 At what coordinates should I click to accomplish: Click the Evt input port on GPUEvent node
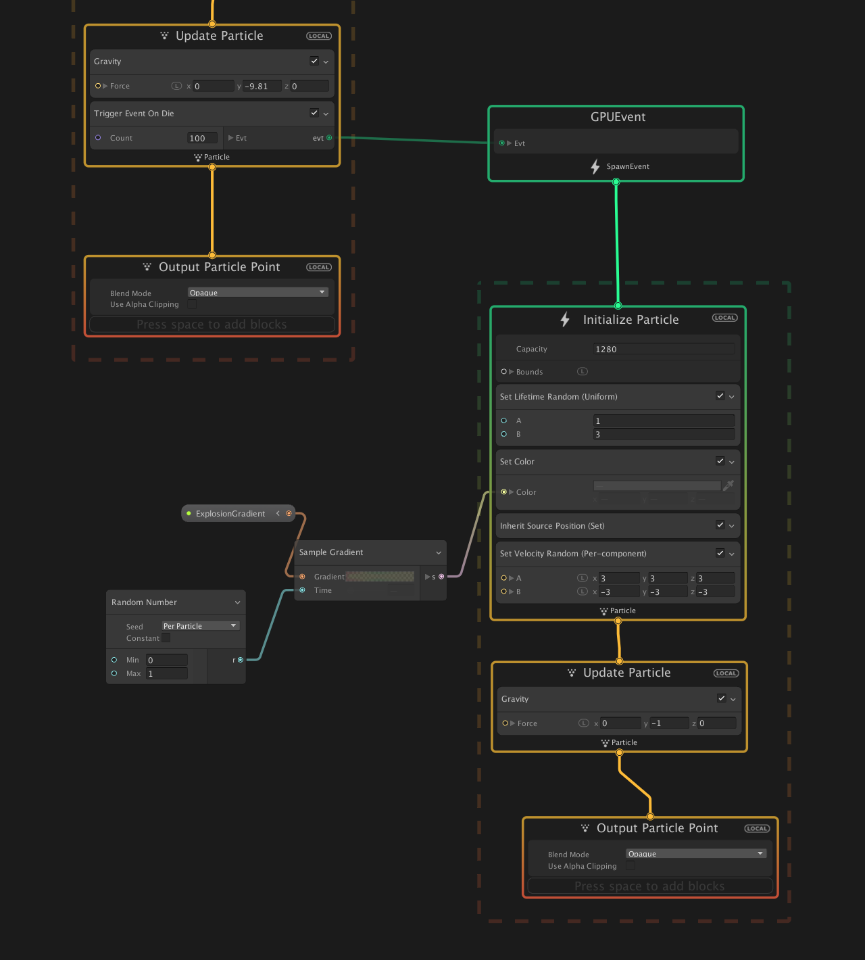coord(501,143)
